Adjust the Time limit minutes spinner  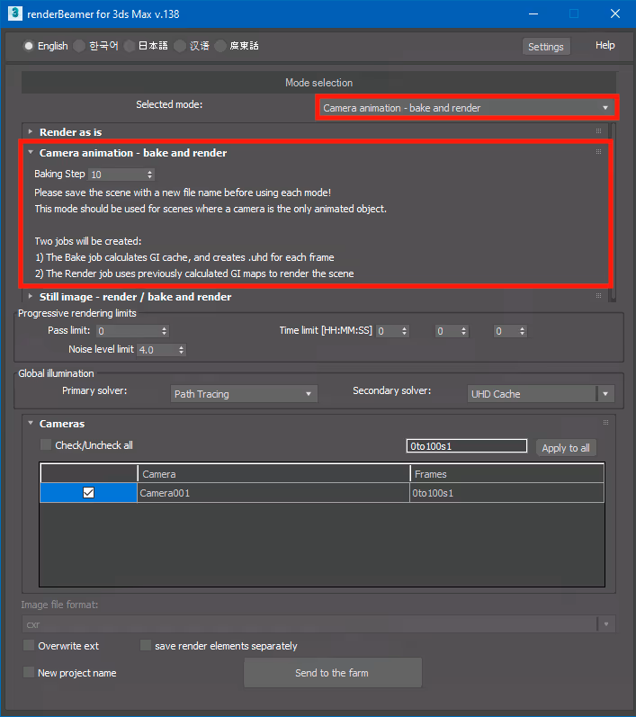click(x=463, y=331)
